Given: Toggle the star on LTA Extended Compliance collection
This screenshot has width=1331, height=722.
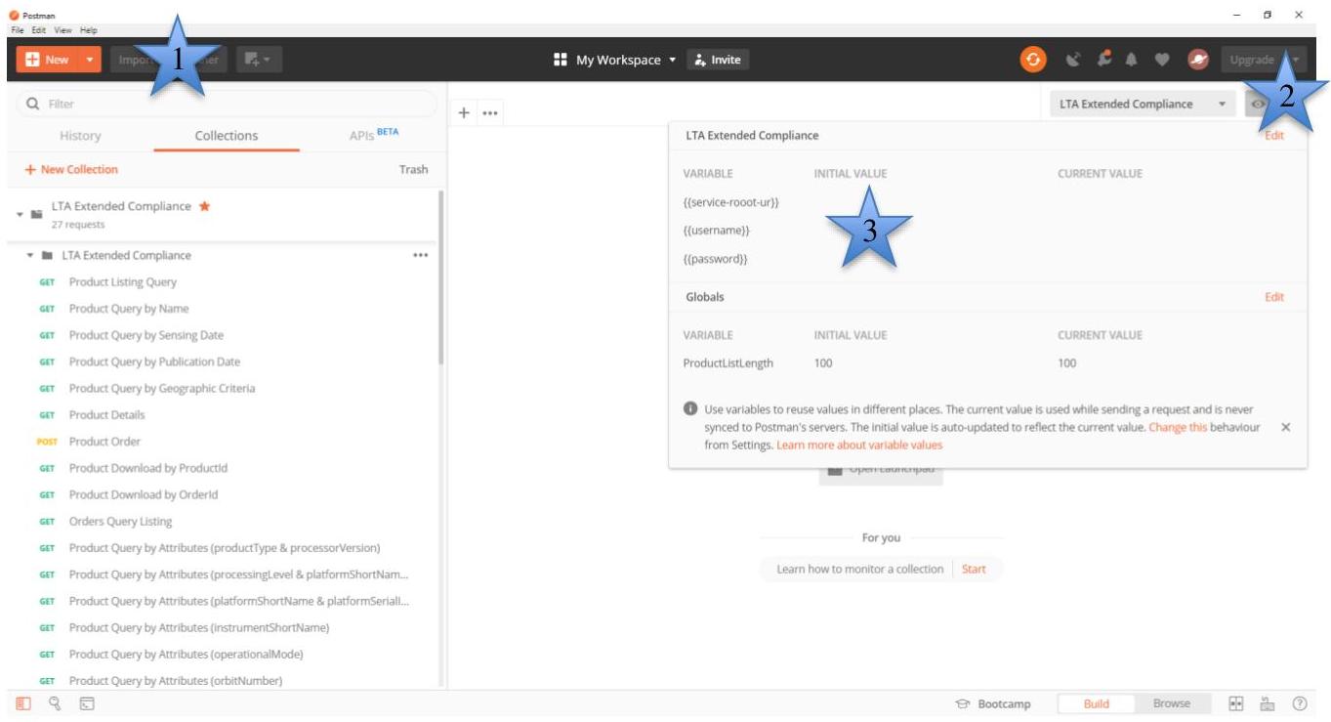Looking at the screenshot, I should [x=204, y=206].
